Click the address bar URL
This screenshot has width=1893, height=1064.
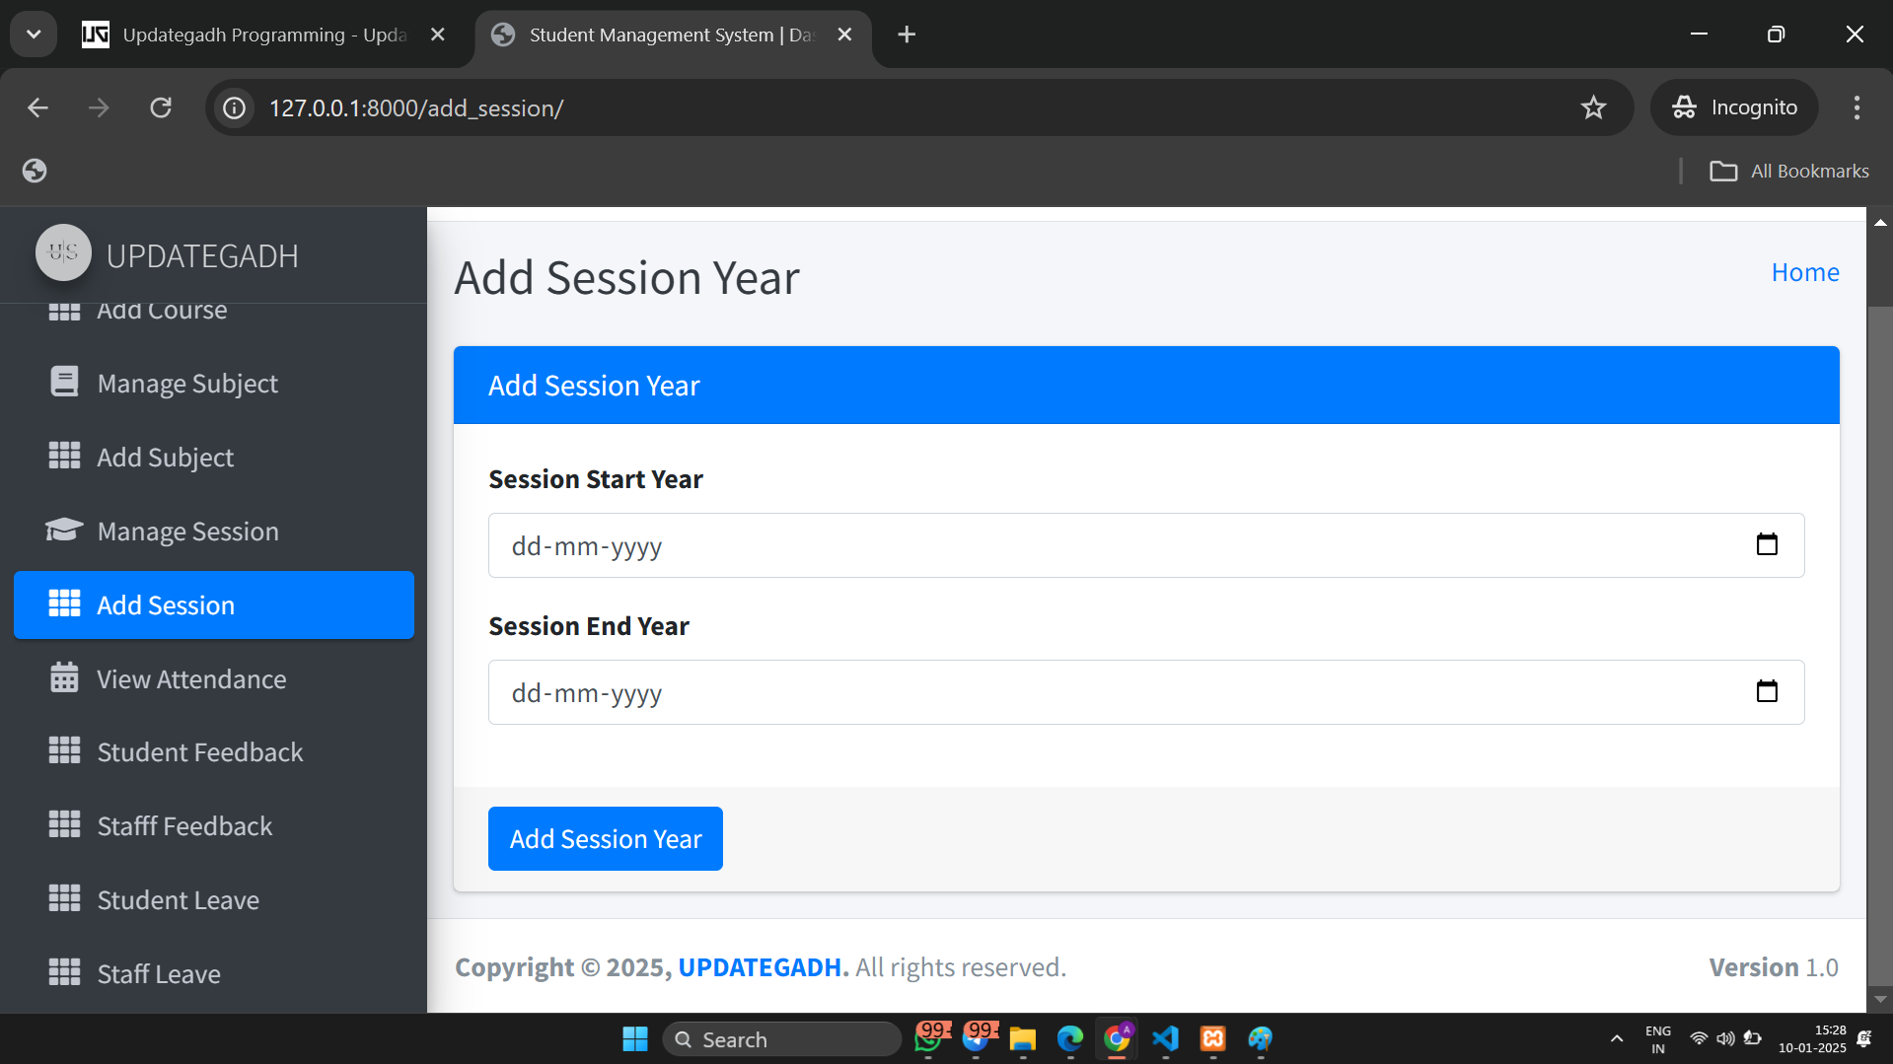(416, 107)
